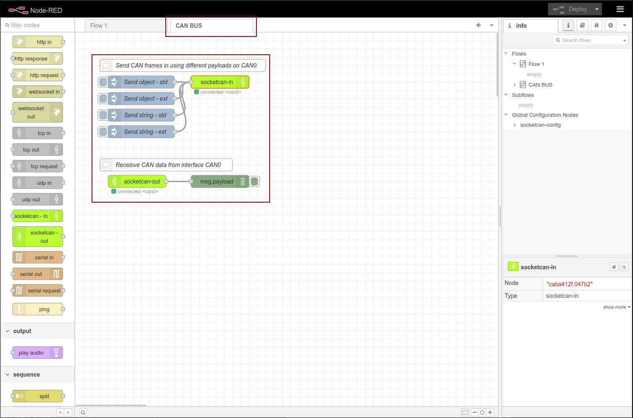Select the socketcan-in node on canvas
Image resolution: width=633 pixels, height=418 pixels.
[220, 82]
